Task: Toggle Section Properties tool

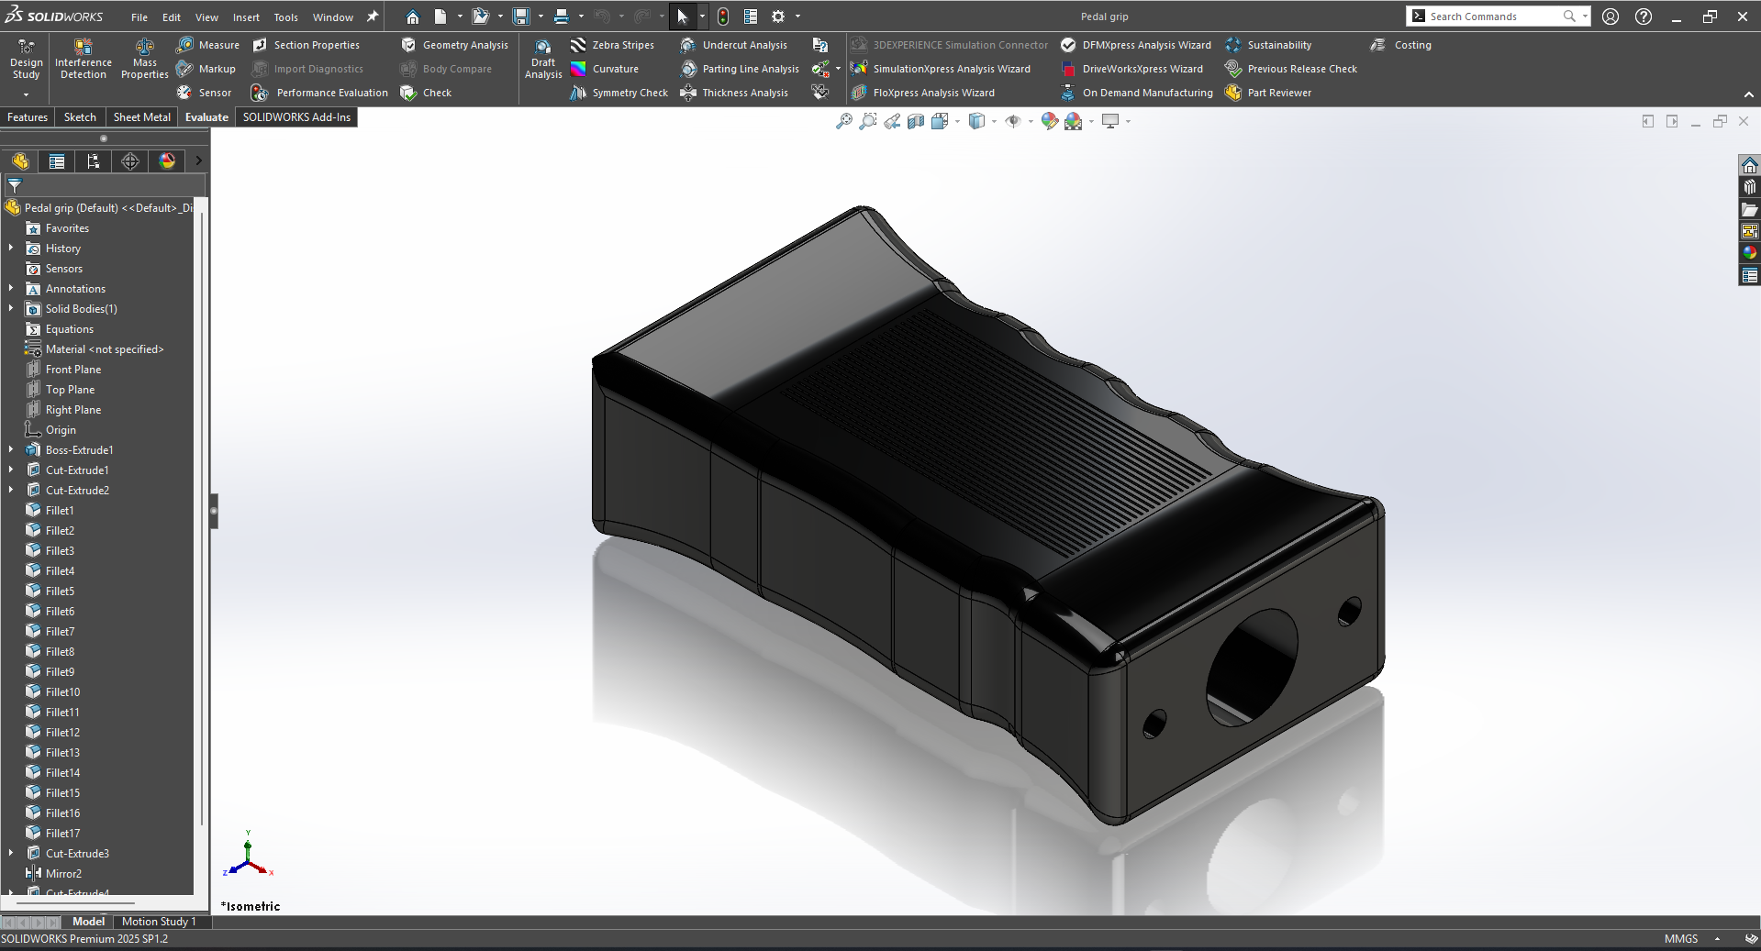Action: click(307, 45)
